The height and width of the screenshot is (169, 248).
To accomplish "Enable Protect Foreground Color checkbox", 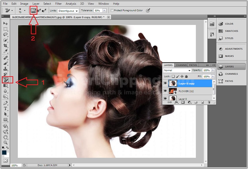I will [x=112, y=11].
